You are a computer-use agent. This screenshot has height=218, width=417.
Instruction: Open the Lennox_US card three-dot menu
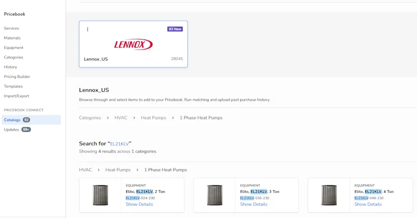coord(87,29)
